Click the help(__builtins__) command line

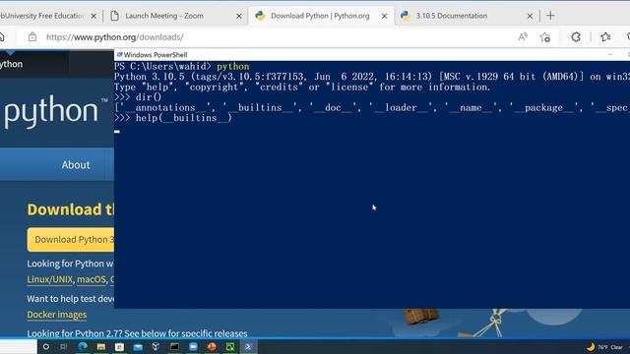[x=173, y=118]
